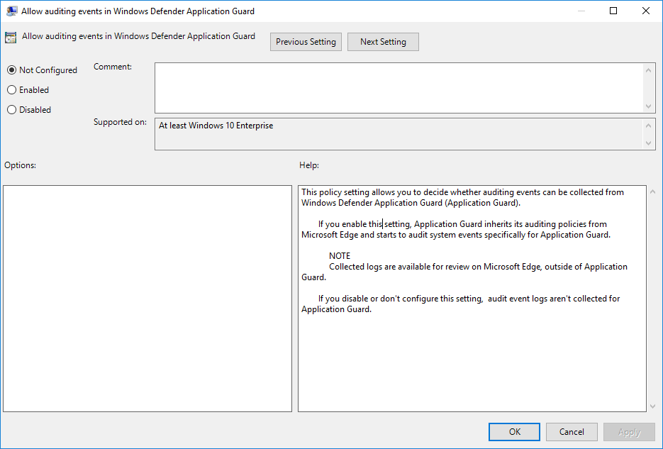Go to the Next Setting

tap(383, 42)
